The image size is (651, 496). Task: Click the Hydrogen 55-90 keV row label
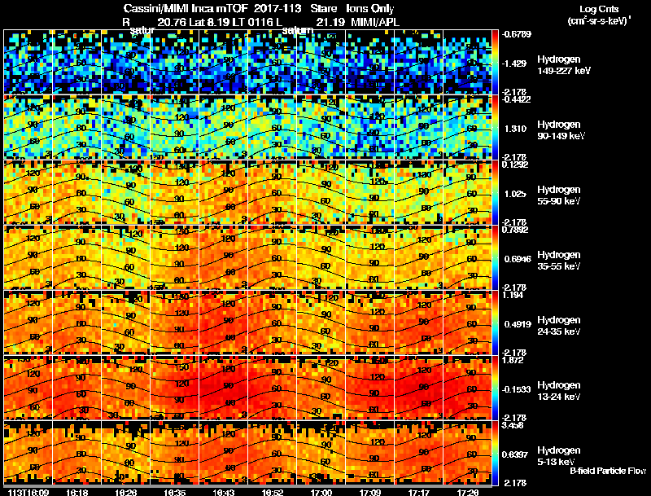[x=559, y=195]
